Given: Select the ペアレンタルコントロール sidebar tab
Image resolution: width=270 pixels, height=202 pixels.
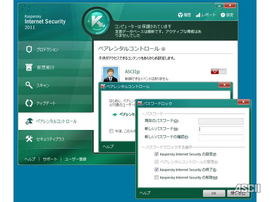Looking at the screenshot, I should pyautogui.click(x=56, y=121).
